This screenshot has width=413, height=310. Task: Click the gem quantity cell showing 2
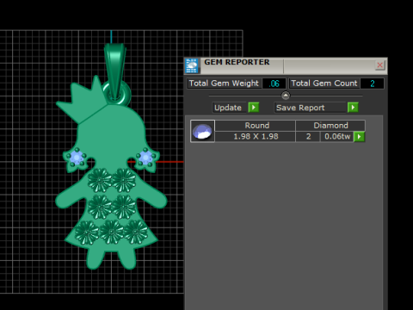pos(308,136)
